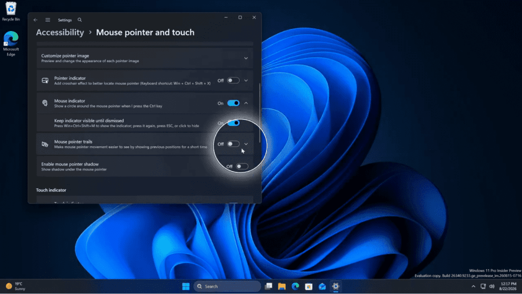Launch Microsoft Edge from the taskbar
The height and width of the screenshot is (294, 522).
point(295,286)
